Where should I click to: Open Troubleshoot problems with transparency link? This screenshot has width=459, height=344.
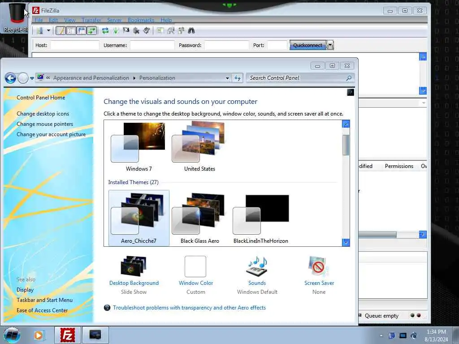(x=189, y=308)
